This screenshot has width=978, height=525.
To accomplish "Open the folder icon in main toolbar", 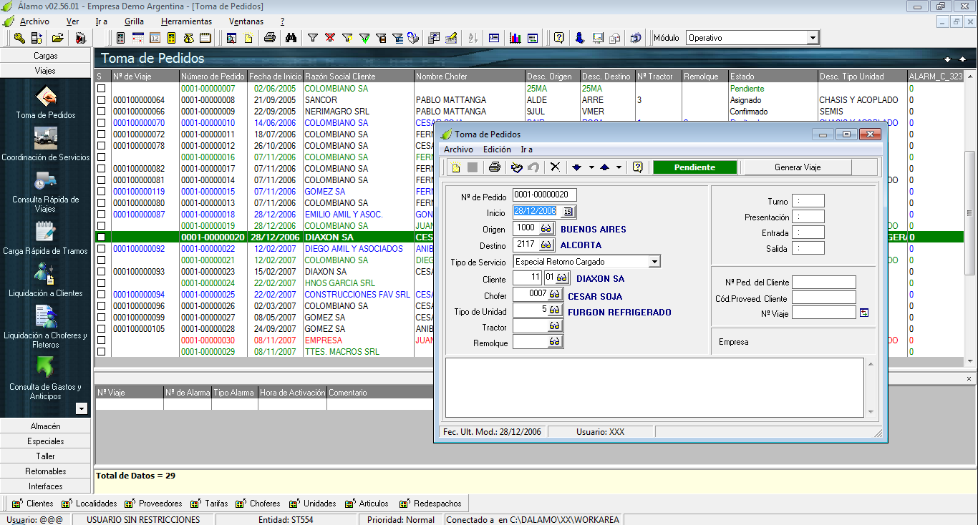I will (57, 38).
